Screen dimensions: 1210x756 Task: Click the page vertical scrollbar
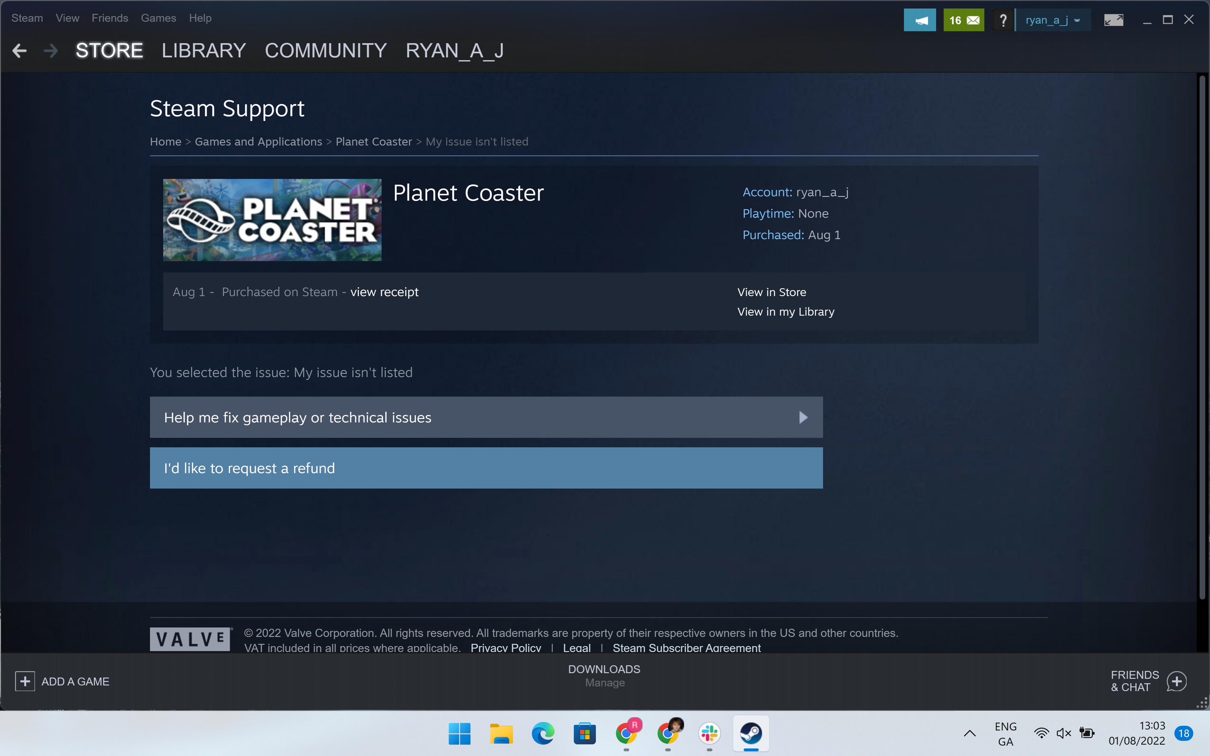point(1202,337)
